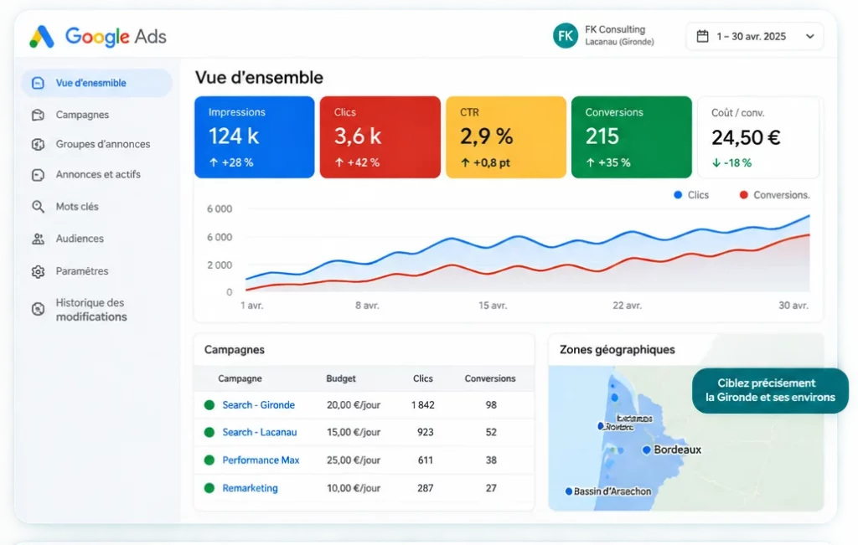The image size is (858, 545).
Task: Click the FK account avatar
Action: tap(566, 35)
